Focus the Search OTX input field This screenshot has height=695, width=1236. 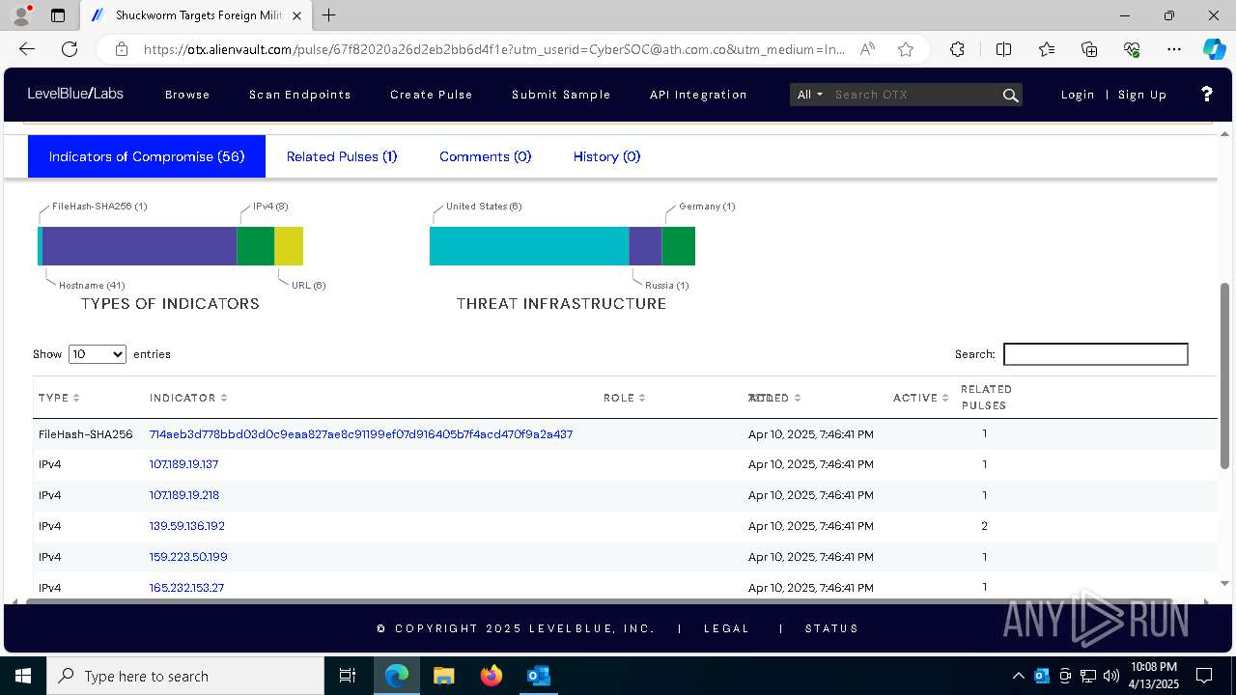pyautogui.click(x=915, y=95)
